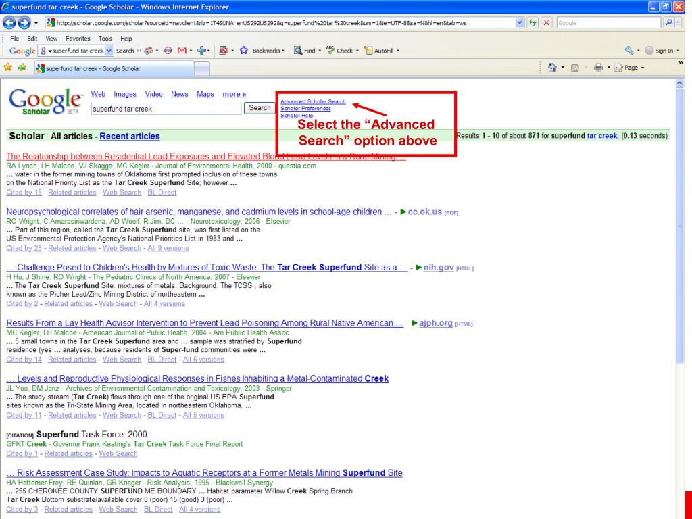Go forward with the browser Forward arrow
692x519 pixels.
click(x=24, y=22)
